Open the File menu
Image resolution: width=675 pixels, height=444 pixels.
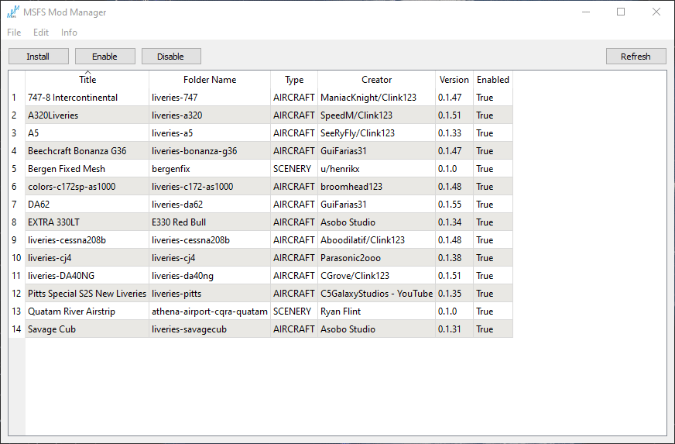coord(14,33)
